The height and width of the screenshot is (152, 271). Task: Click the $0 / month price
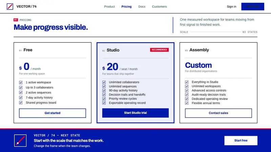tap(30, 67)
